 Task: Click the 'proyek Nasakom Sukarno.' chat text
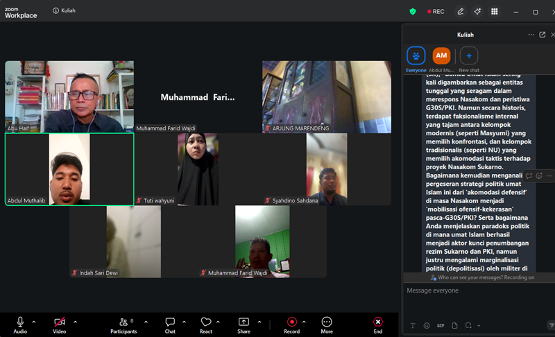(x=464, y=167)
